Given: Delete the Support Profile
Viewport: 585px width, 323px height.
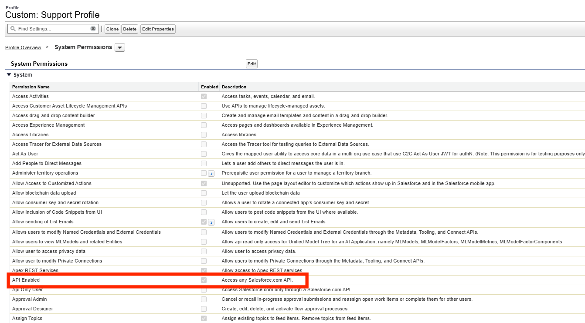Looking at the screenshot, I should (x=129, y=29).
